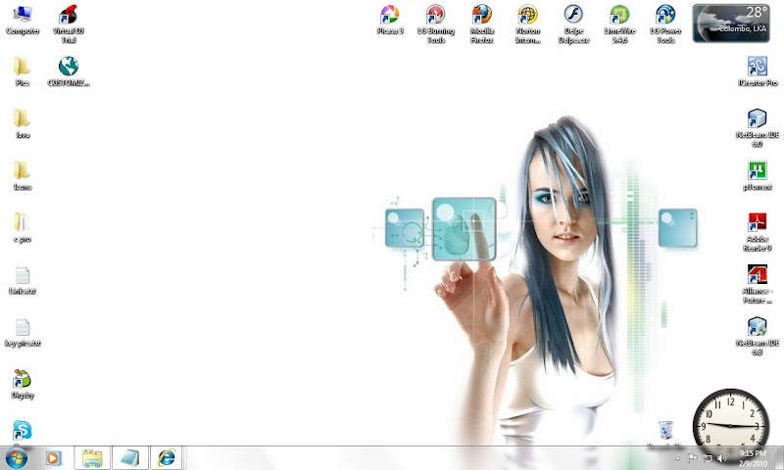This screenshot has height=470, width=784.
Task: Select the Links.txt file
Action: click(x=22, y=280)
